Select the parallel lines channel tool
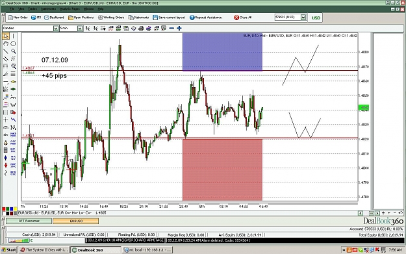Viewport: 406px width, 254px height. pyautogui.click(x=6, y=58)
